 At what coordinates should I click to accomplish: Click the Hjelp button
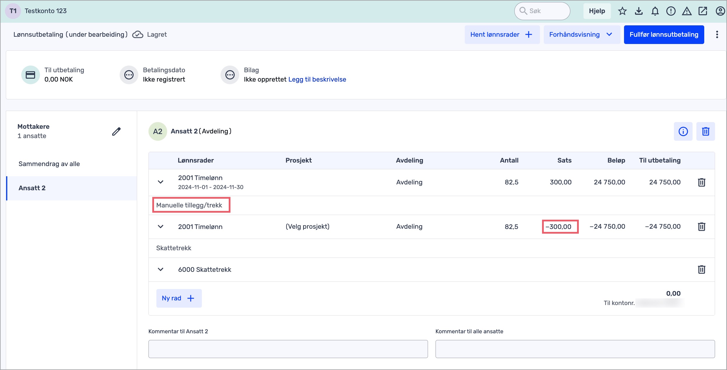(x=597, y=11)
